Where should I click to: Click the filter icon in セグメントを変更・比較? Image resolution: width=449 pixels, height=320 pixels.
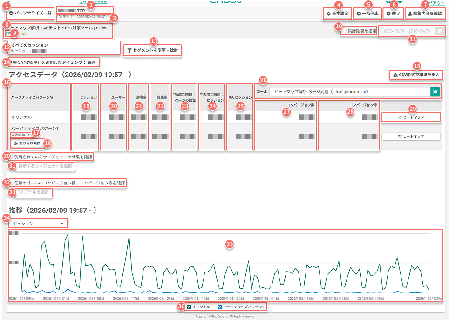(x=129, y=50)
